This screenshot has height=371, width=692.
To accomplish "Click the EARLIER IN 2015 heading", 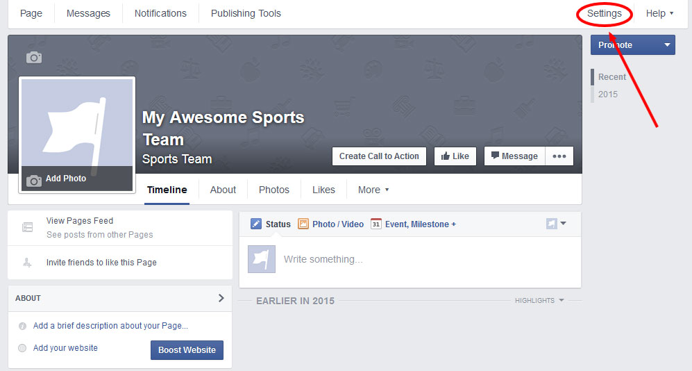I will [x=295, y=301].
